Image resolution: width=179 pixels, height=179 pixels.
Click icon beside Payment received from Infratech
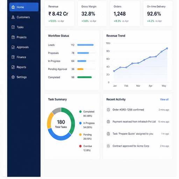coord(108,122)
